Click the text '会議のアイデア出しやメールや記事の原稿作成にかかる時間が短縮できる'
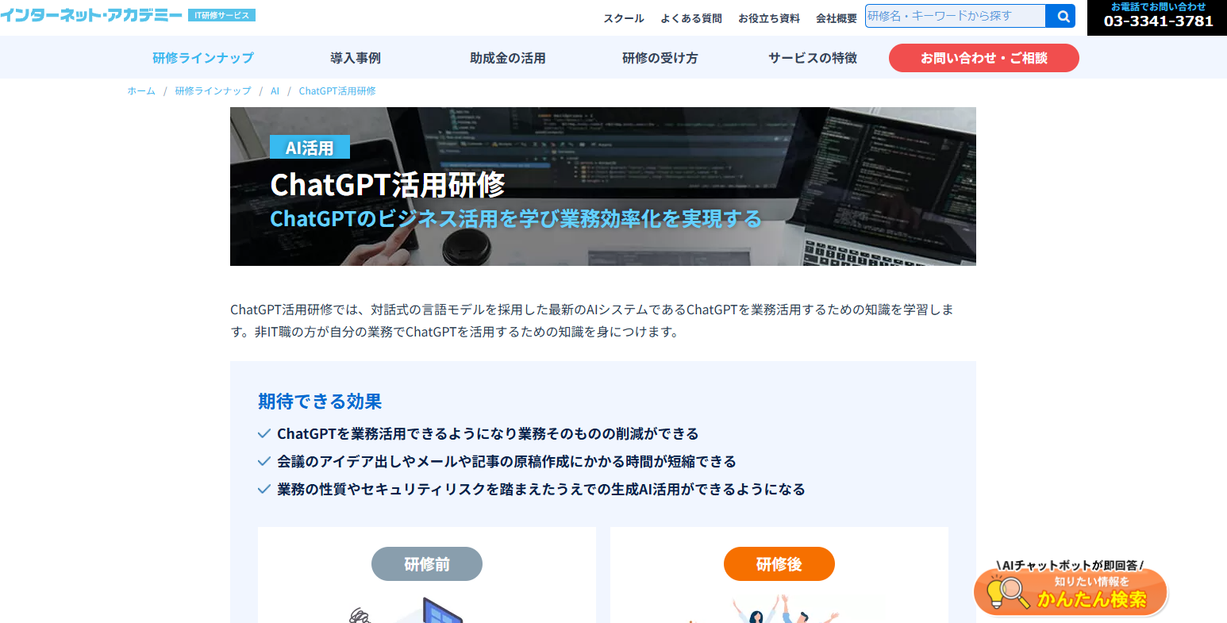Image resolution: width=1227 pixels, height=623 pixels. (506, 462)
